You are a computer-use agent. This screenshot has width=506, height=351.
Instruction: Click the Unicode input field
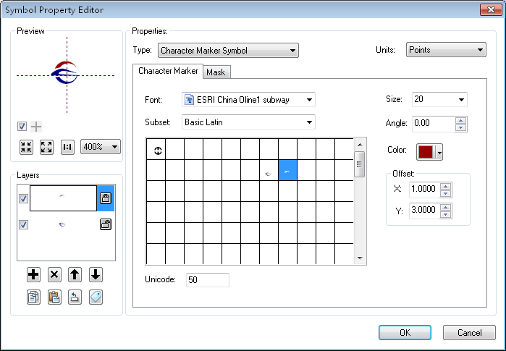(208, 279)
